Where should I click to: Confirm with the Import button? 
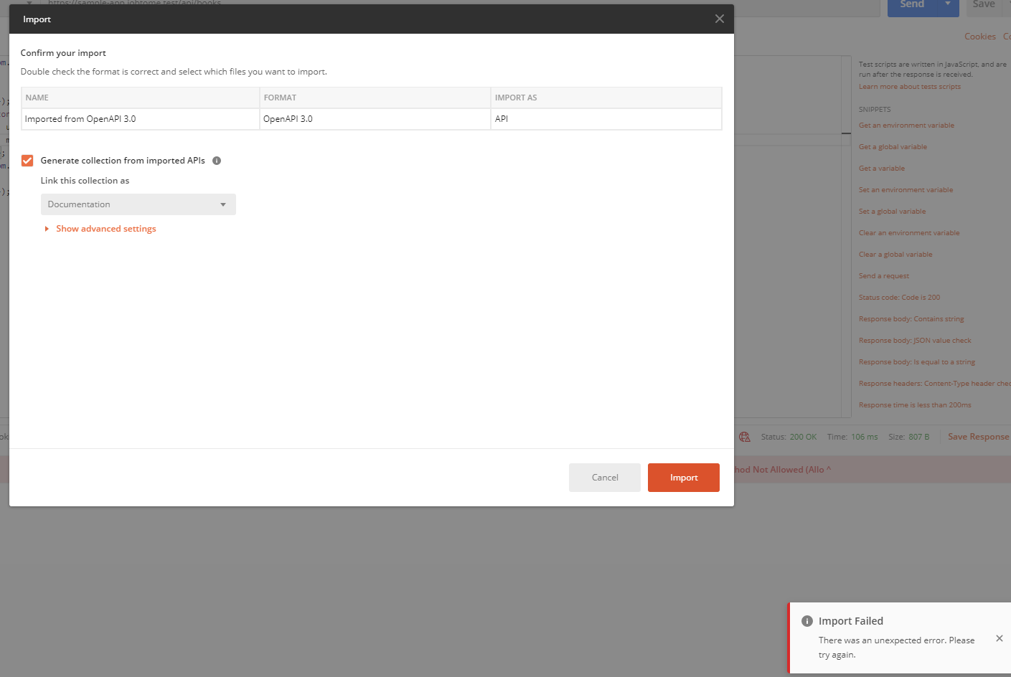(x=683, y=477)
